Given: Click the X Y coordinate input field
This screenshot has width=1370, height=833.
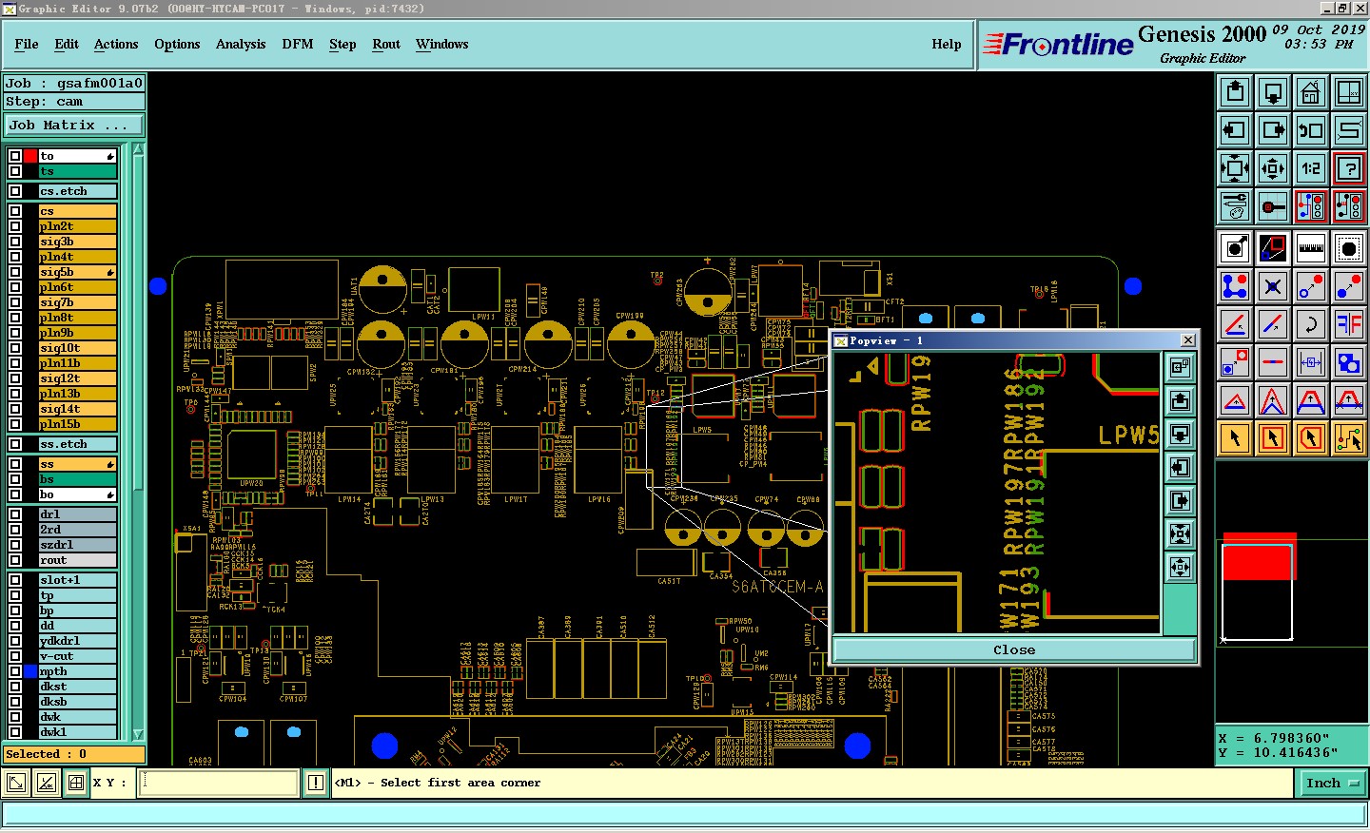Looking at the screenshot, I should pos(219,783).
